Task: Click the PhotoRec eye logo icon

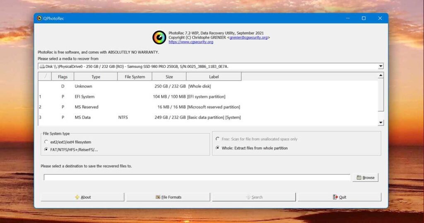Action: (x=159, y=37)
